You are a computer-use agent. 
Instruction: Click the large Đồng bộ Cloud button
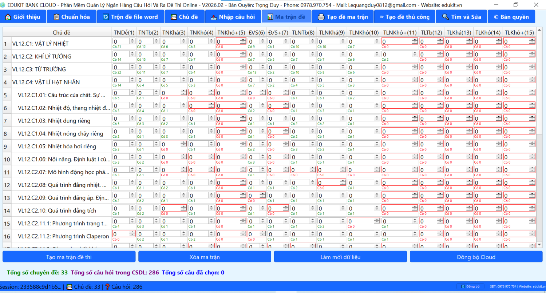pyautogui.click(x=476, y=257)
